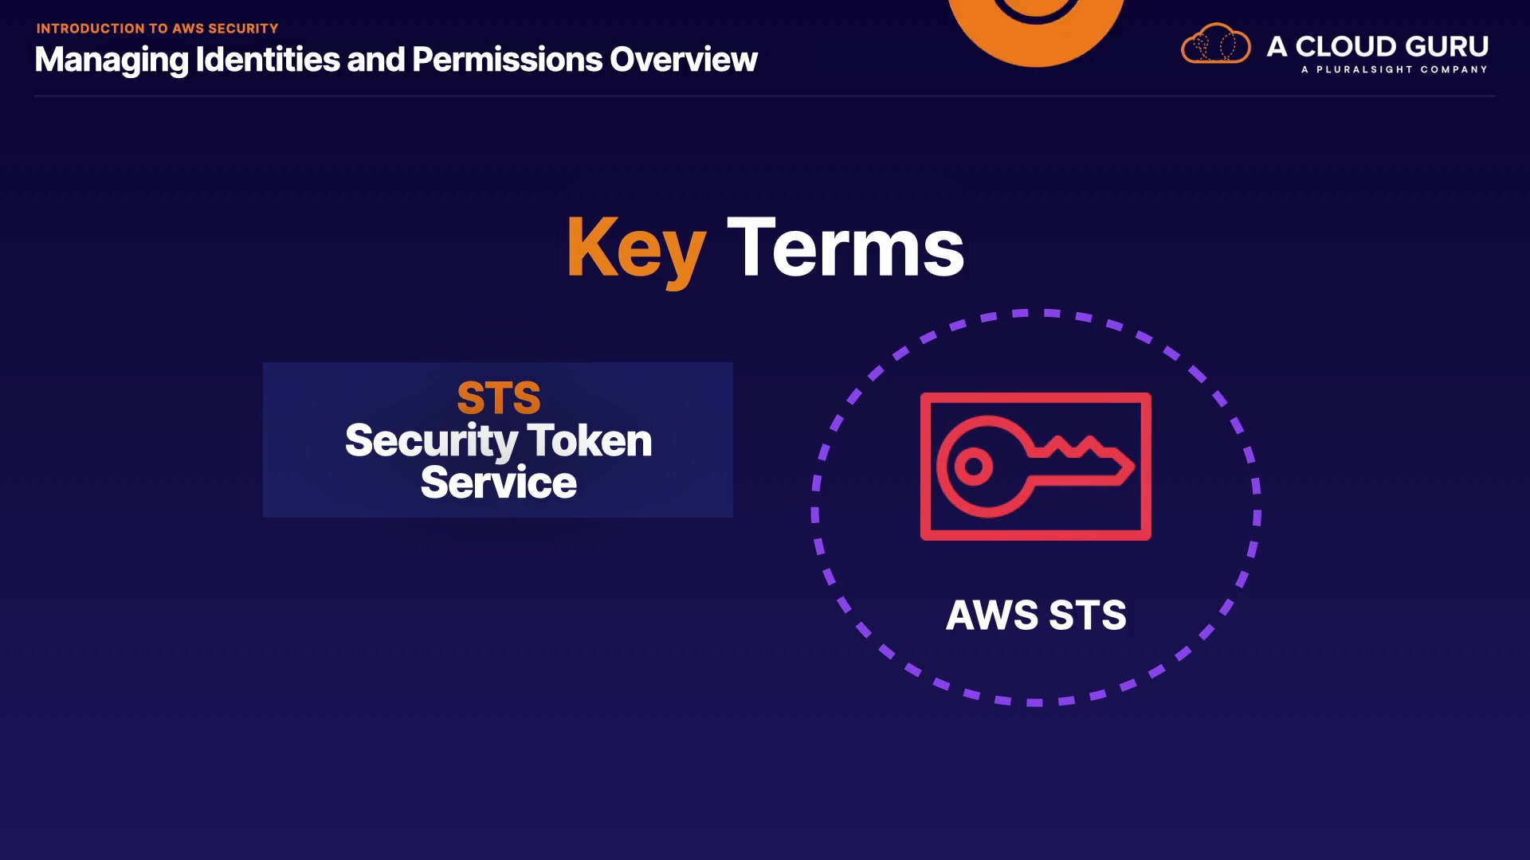Click the A Cloud Guru cloud logo

tap(1215, 44)
